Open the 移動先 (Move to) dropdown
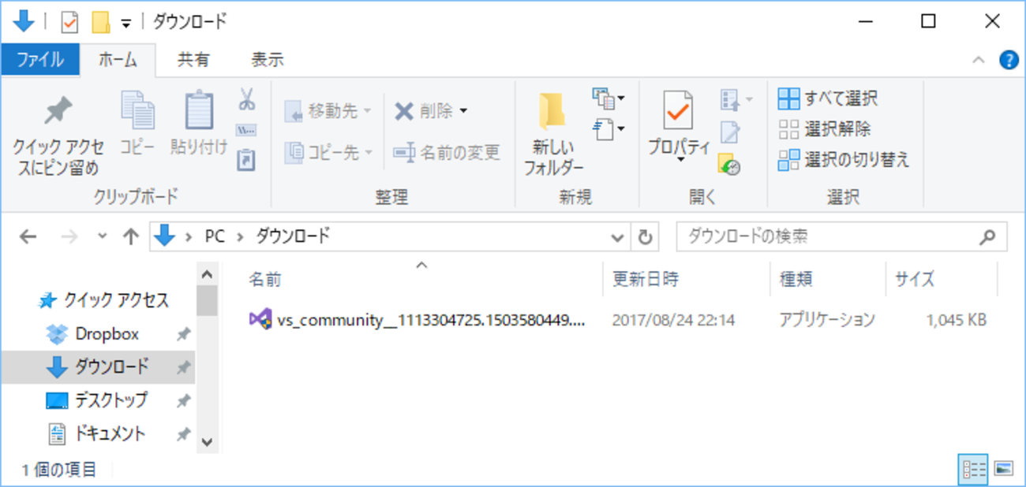 click(328, 112)
